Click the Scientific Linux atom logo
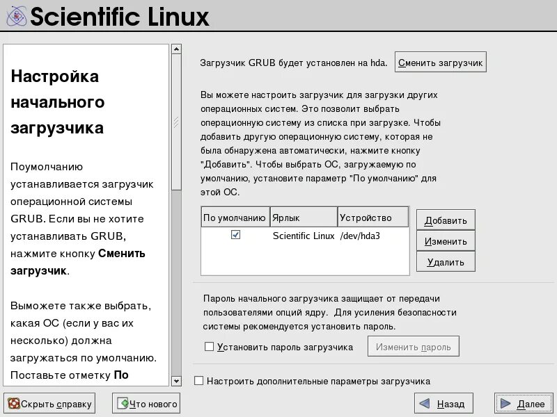The height and width of the screenshot is (417, 557). (16, 15)
